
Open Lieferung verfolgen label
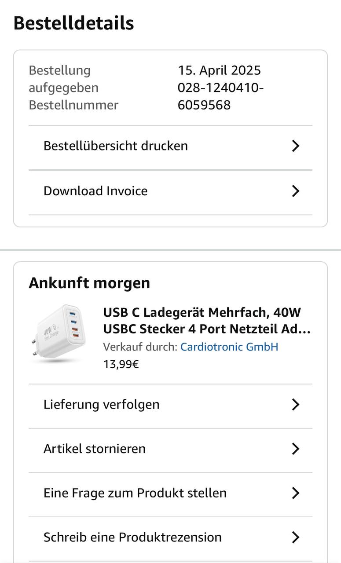101,404
